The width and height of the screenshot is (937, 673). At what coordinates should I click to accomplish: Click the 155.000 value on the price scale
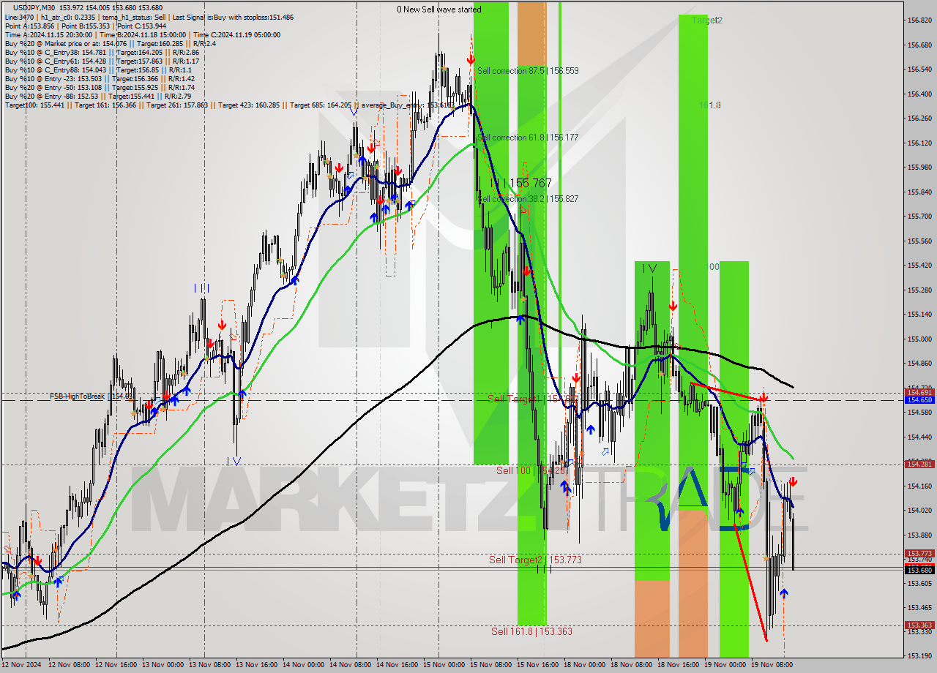919,339
